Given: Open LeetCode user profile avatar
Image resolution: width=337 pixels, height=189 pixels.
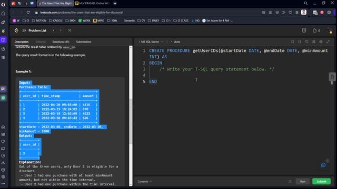Looking at the screenshot, I should point(329,30).
